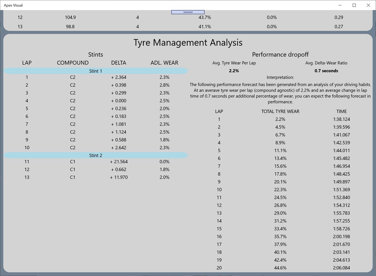Image resolution: width=376 pixels, height=276 pixels.
Task: Maximize the Apex Visual window
Action: pos(354,5)
